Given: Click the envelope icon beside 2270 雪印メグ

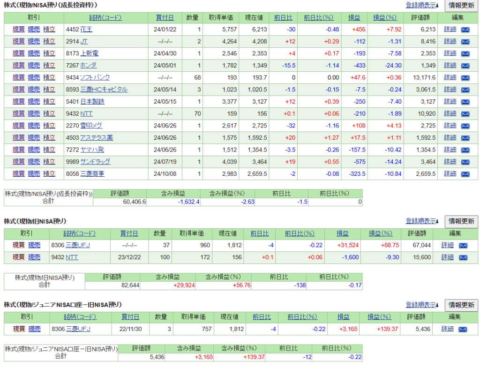Looking at the screenshot, I should (465, 126).
